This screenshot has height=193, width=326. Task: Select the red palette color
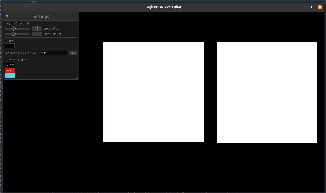point(10,70)
